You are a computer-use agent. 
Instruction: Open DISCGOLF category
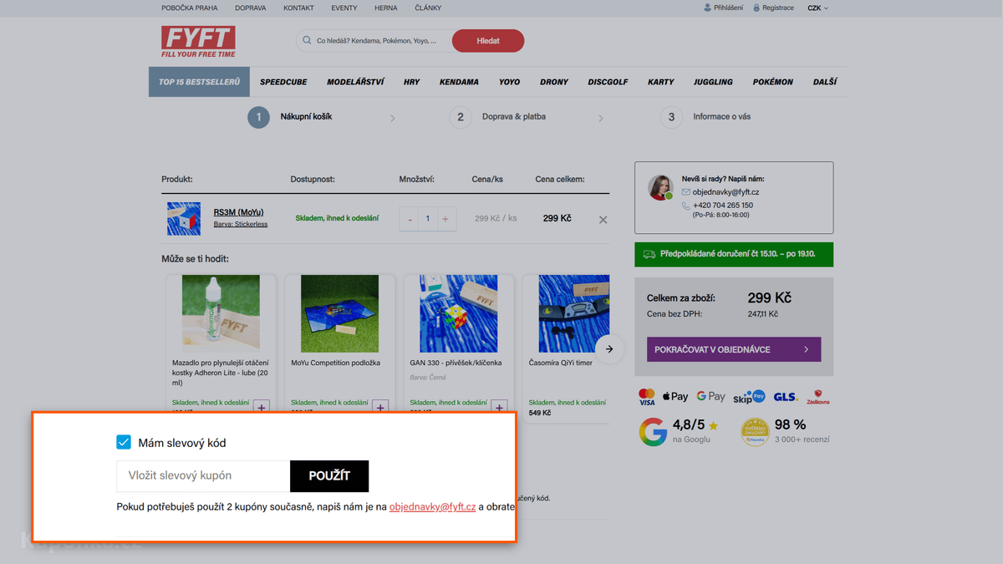[x=608, y=82]
